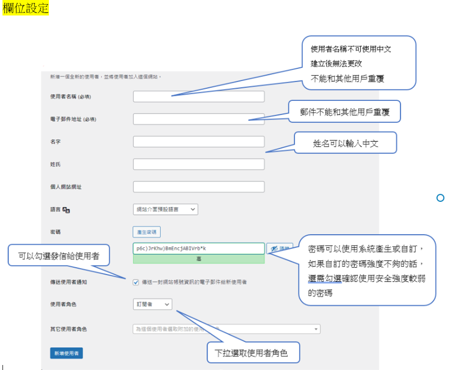Toggle the 傳送使用者通知 email checkbox
This screenshot has width=452, height=370.
pyautogui.click(x=136, y=282)
